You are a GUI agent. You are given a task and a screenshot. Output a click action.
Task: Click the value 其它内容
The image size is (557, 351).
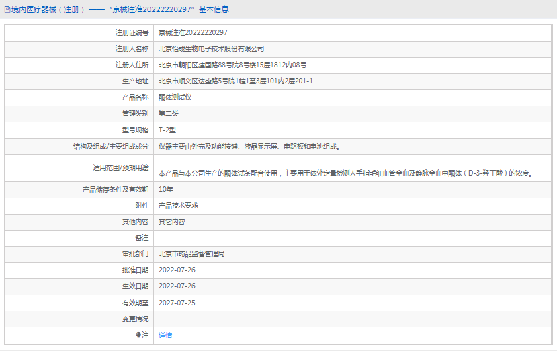coord(171,222)
